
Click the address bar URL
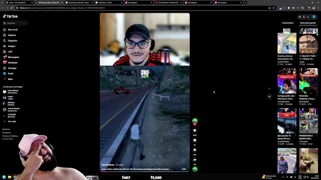tap(62, 8)
